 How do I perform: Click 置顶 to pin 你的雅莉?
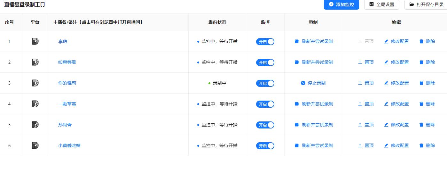(x=369, y=83)
